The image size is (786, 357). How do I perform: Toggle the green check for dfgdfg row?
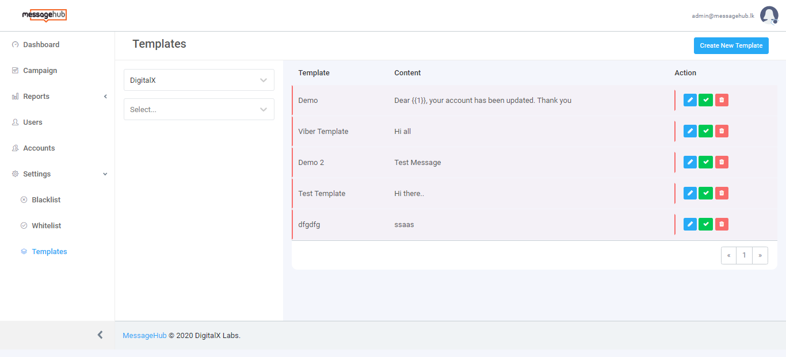pos(705,224)
